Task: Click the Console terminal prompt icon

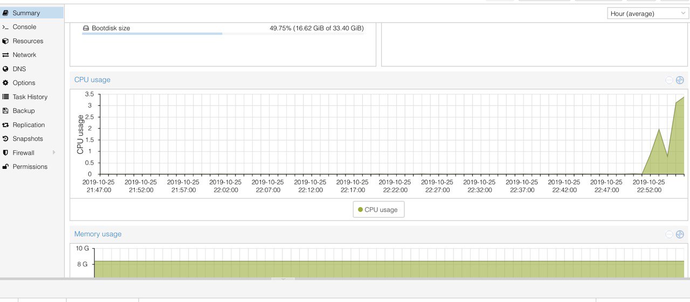Action: 6,27
